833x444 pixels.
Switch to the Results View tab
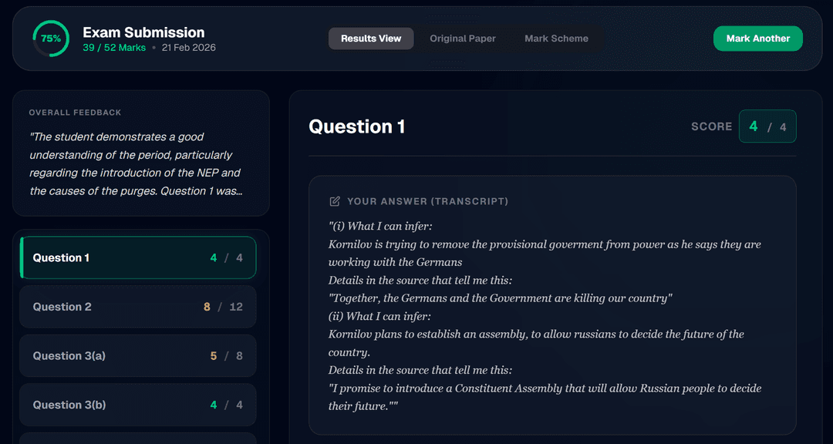[x=371, y=39]
